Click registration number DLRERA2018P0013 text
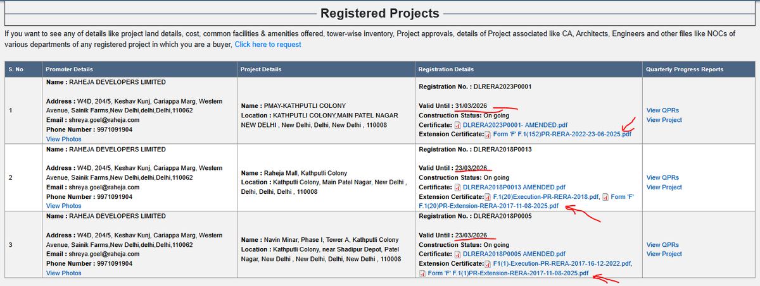The image size is (760, 286). coord(502,149)
